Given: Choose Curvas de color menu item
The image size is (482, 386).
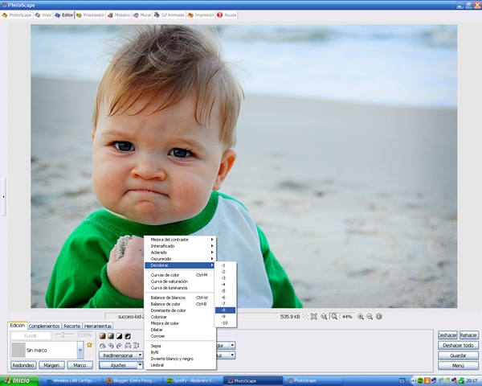Looking at the screenshot, I should click(x=181, y=275).
